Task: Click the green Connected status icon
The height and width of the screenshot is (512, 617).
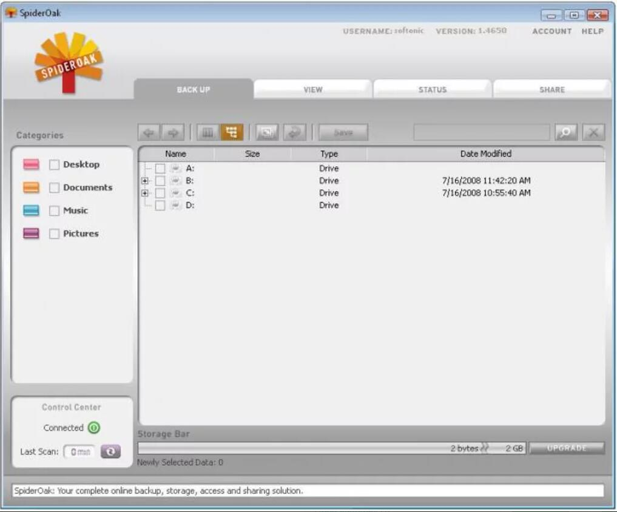Action: (93, 428)
